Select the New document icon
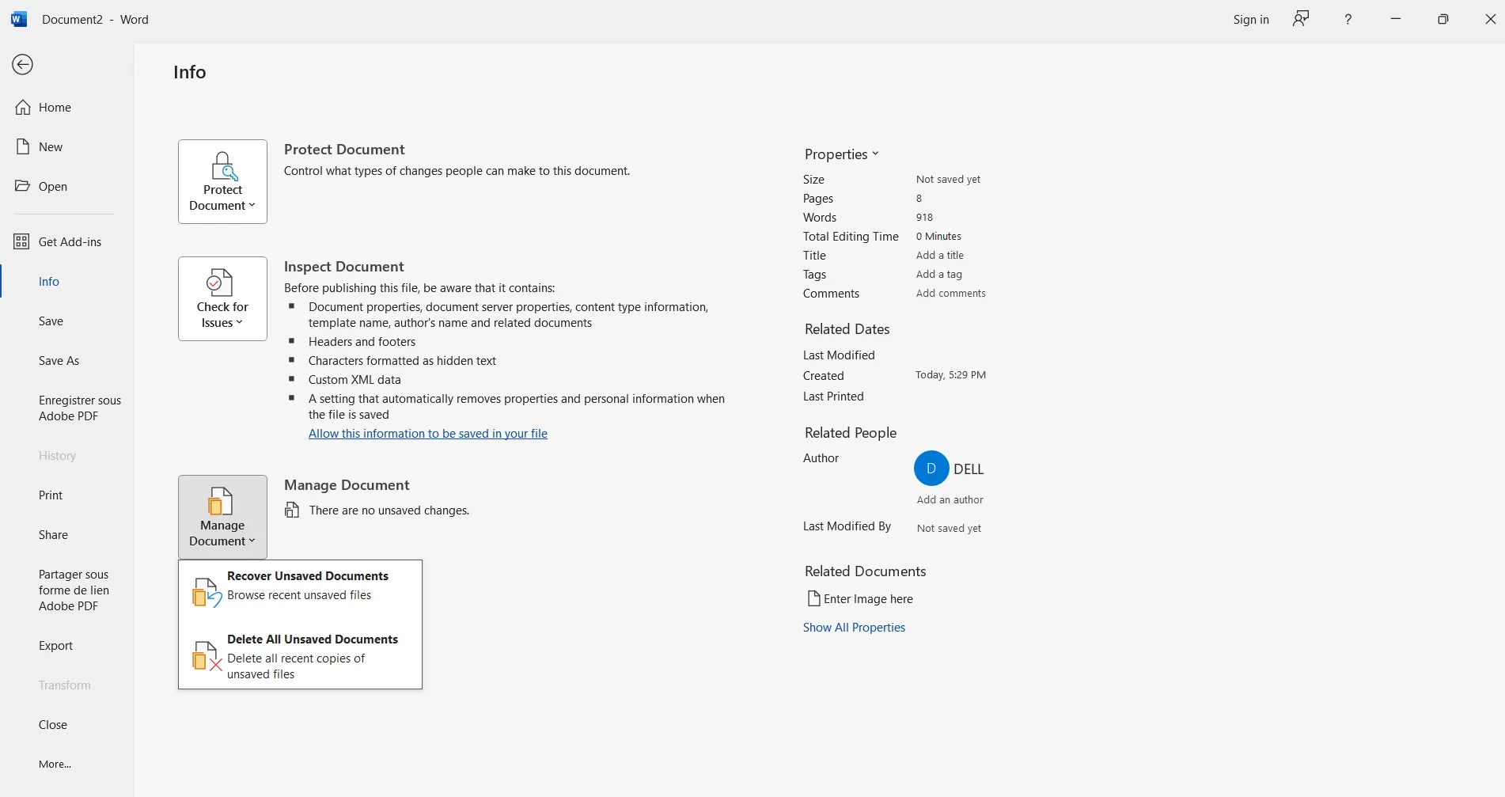Viewport: 1505px width, 797px height. coord(22,146)
